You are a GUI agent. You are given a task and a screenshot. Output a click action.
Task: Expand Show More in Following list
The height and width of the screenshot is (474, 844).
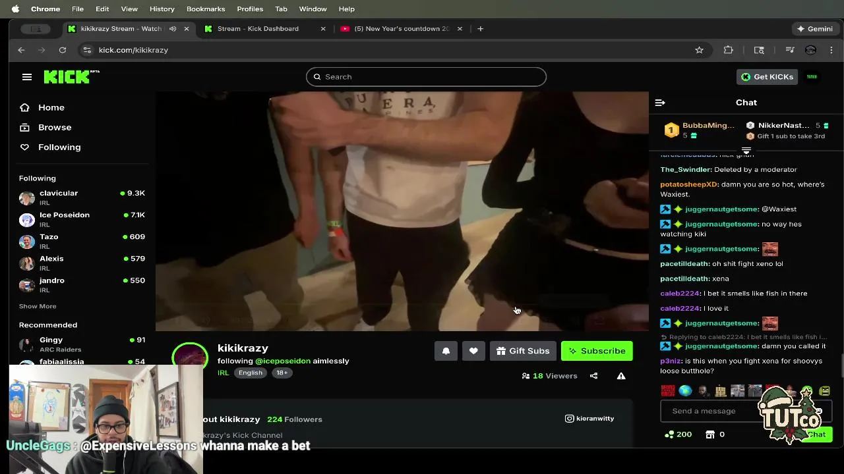click(x=38, y=306)
